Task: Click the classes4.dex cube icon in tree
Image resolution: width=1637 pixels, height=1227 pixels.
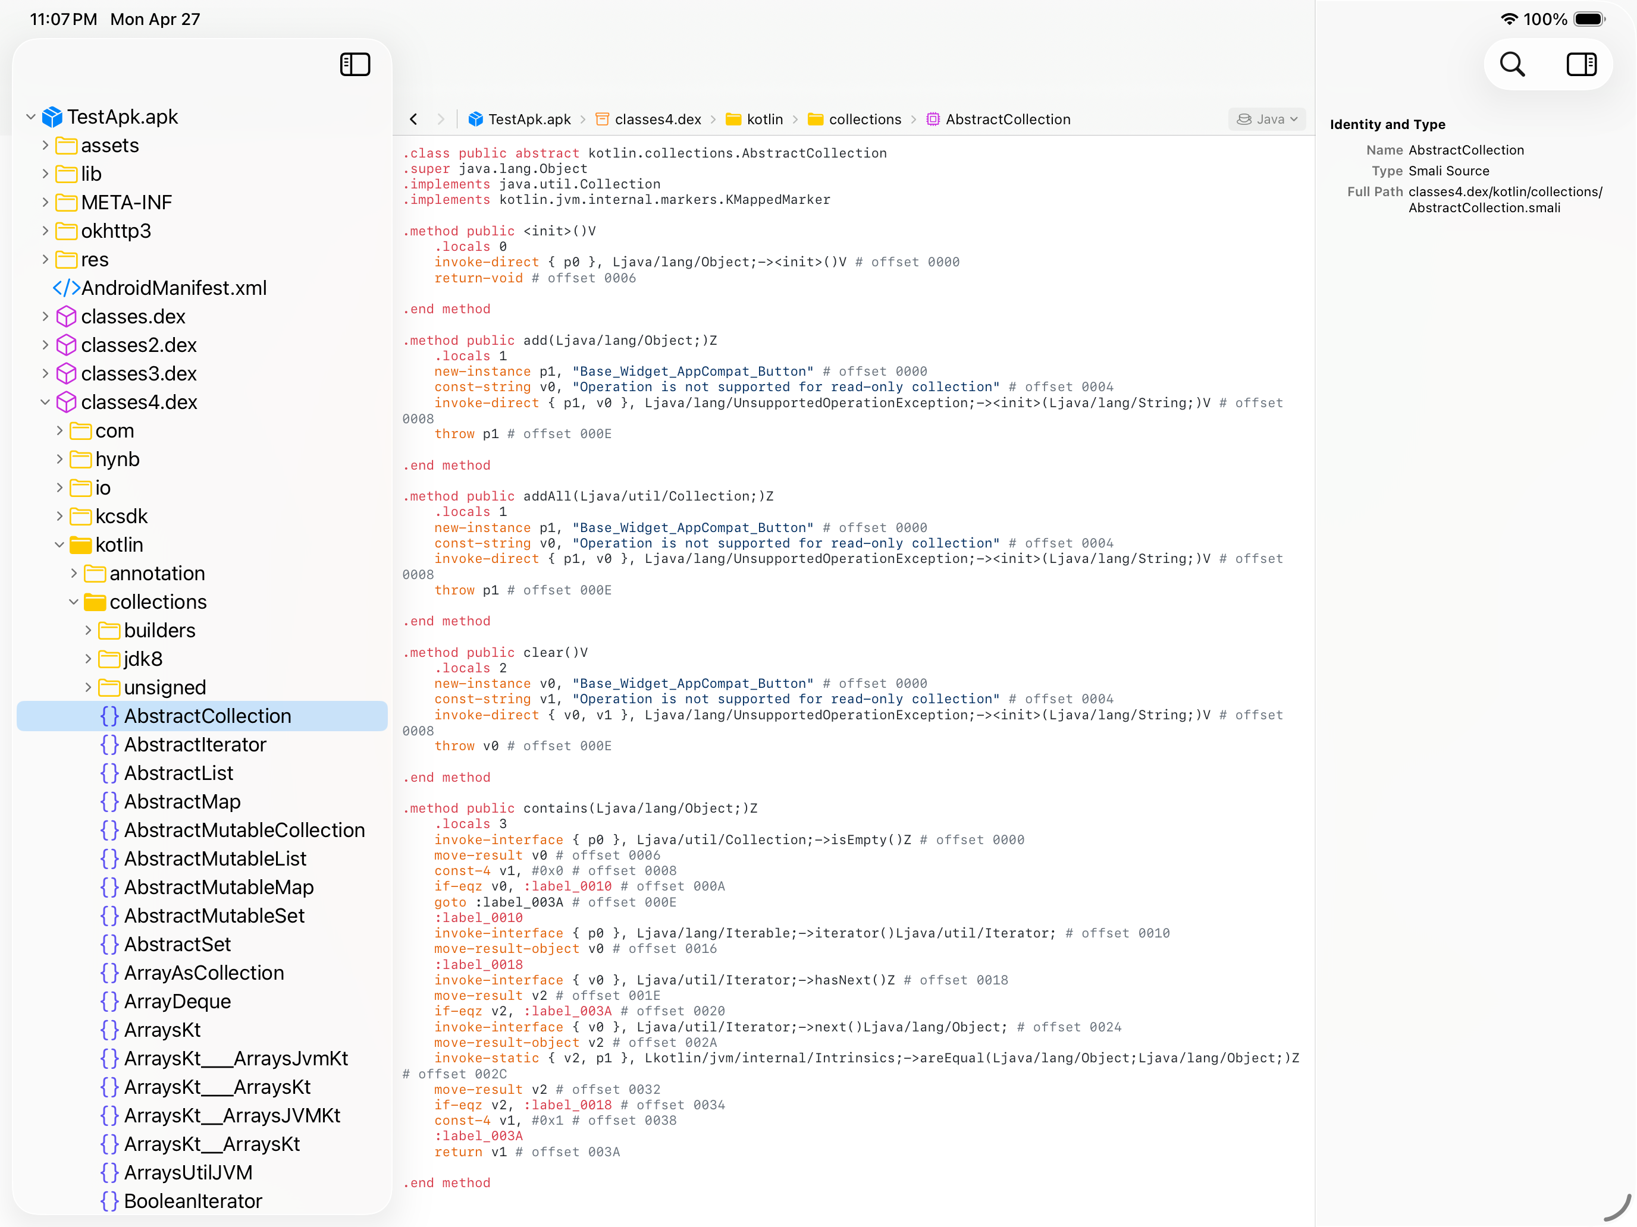Action: click(66, 402)
